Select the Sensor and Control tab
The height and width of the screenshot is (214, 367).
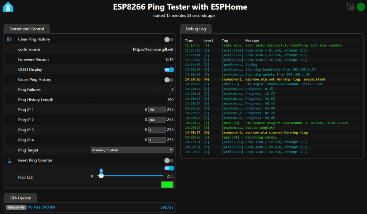(x=27, y=29)
